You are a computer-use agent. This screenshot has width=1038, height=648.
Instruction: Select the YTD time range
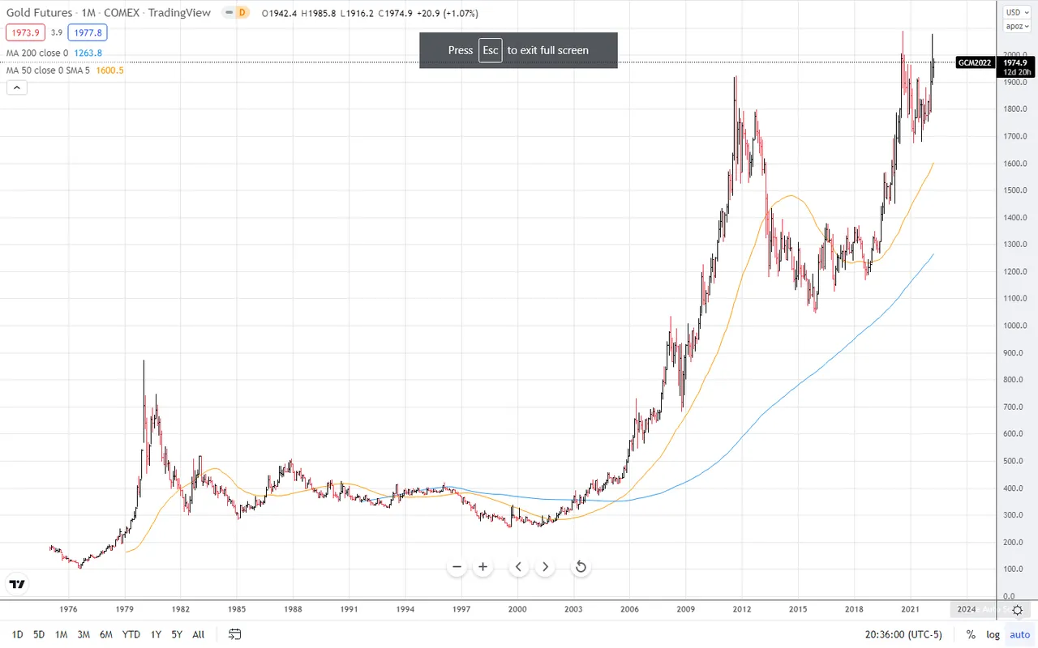pyautogui.click(x=131, y=634)
